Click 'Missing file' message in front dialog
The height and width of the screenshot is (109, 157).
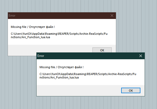pyautogui.click(x=62, y=67)
